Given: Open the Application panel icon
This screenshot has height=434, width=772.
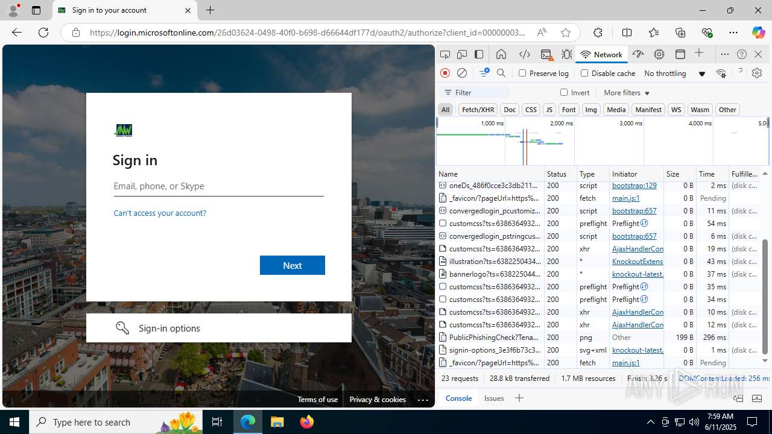Looking at the screenshot, I should 680,54.
